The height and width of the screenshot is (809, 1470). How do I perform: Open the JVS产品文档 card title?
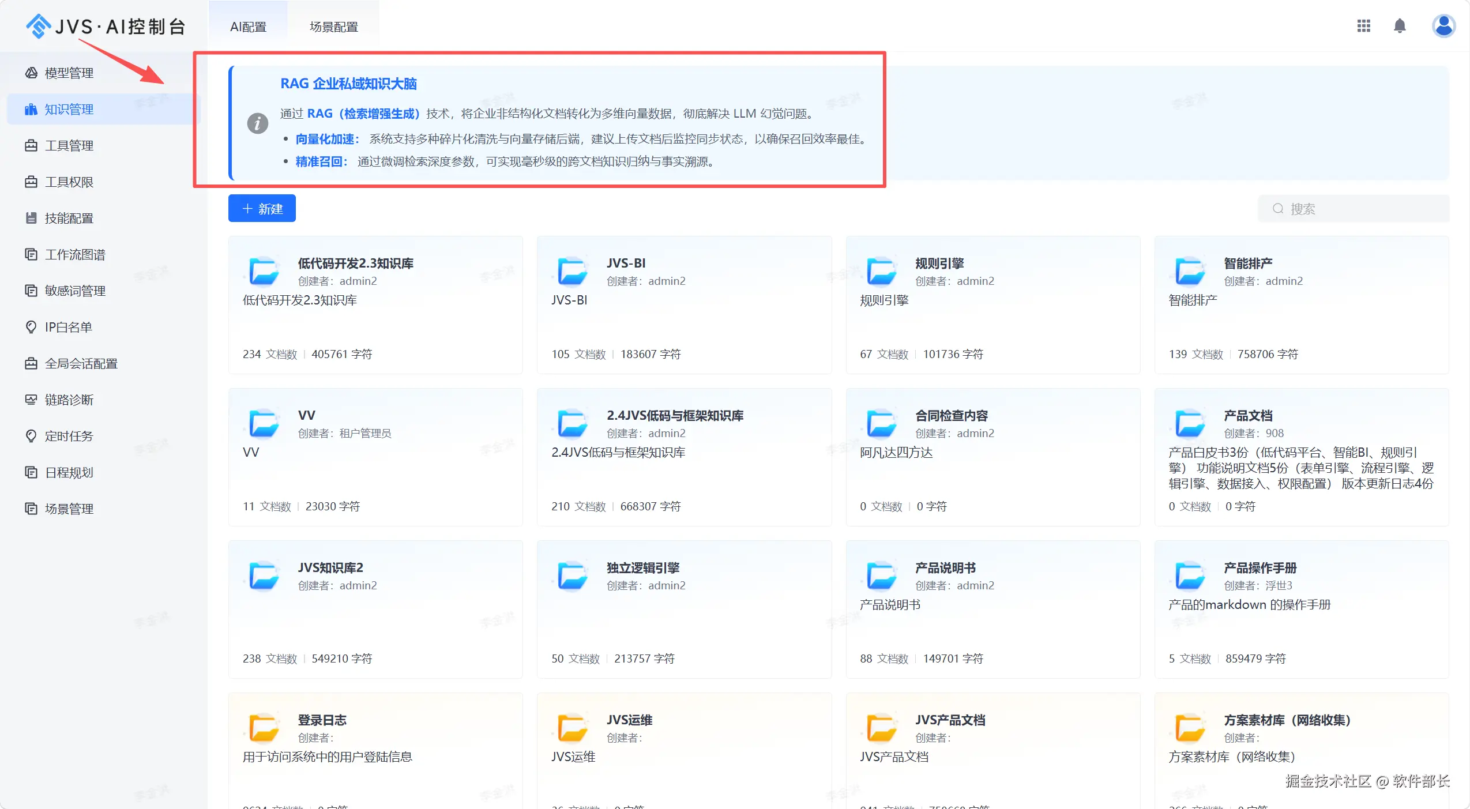pos(950,720)
